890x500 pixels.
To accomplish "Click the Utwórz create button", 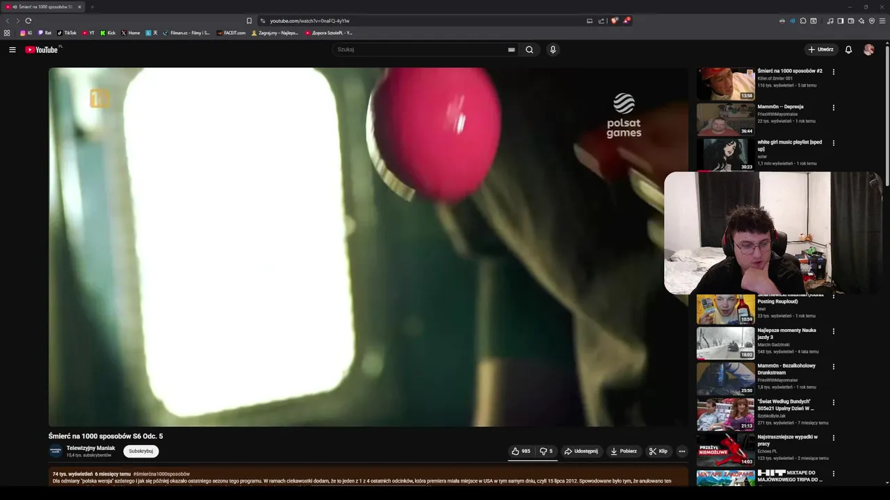I will pos(820,49).
